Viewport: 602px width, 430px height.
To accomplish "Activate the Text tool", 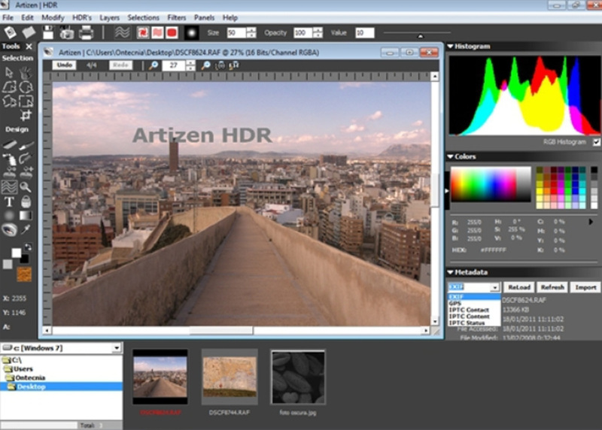I will [x=9, y=201].
